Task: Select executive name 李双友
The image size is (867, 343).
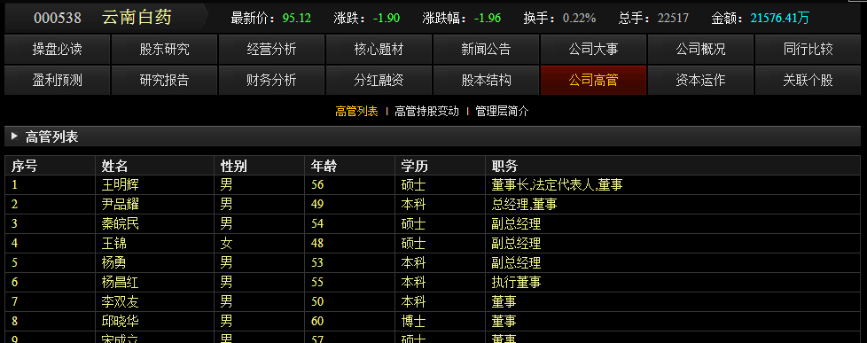Action: (120, 301)
